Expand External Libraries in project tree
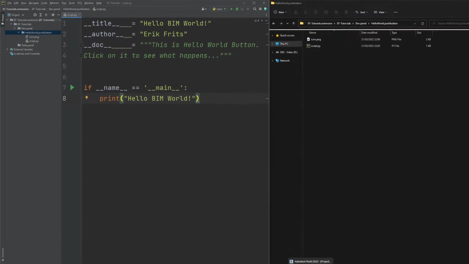Screen dimensions: 469x264 (x=7, y=49)
